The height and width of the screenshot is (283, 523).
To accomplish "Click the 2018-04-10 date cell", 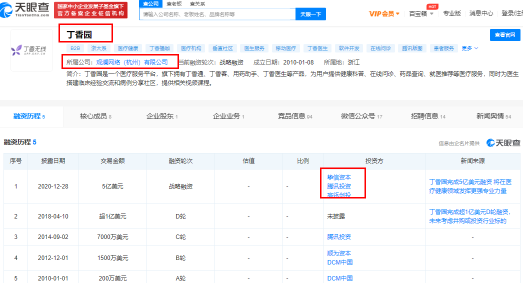I will point(53,216).
